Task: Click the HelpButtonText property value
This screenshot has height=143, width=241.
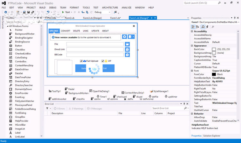Action: coord(224,82)
